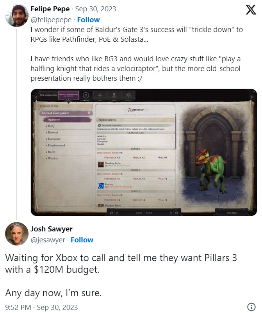This screenshot has width=262, height=313.
Task: Follow @jesawyer
Action: [82, 240]
